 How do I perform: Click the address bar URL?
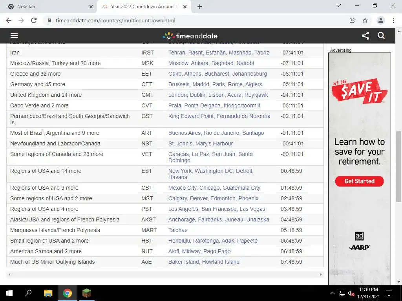pos(115,20)
